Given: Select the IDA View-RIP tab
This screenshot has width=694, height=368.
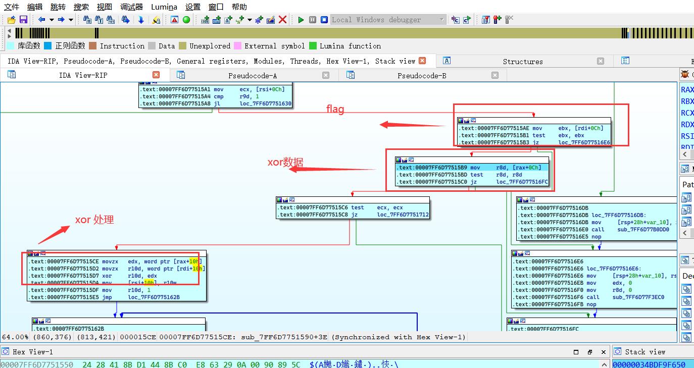Looking at the screenshot, I should 83,75.
